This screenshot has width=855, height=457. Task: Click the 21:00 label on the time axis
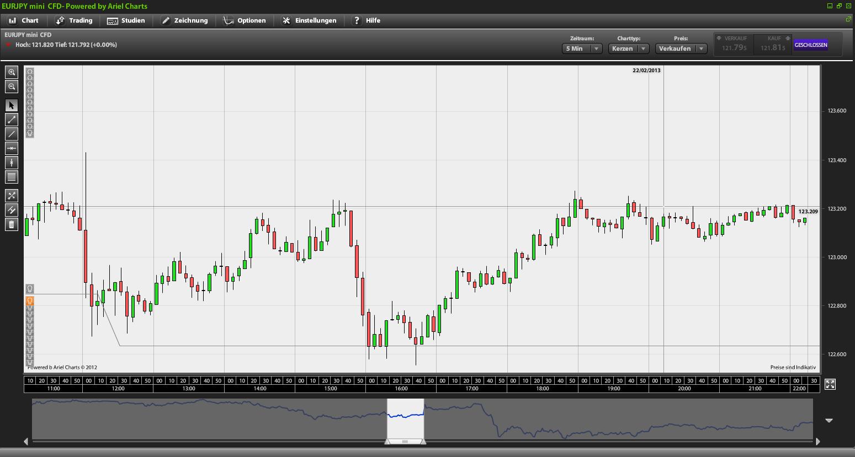click(755, 389)
